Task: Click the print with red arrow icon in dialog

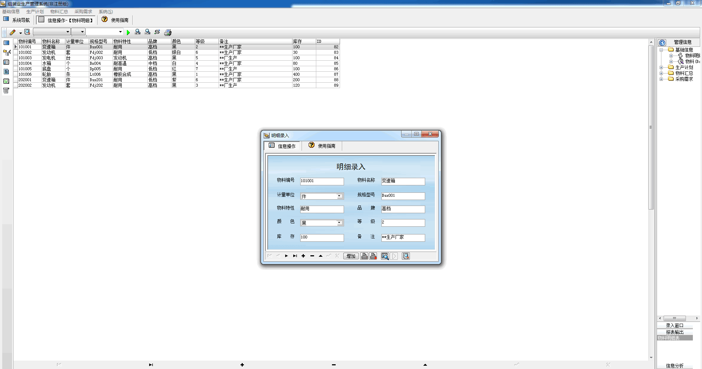Action: [373, 256]
